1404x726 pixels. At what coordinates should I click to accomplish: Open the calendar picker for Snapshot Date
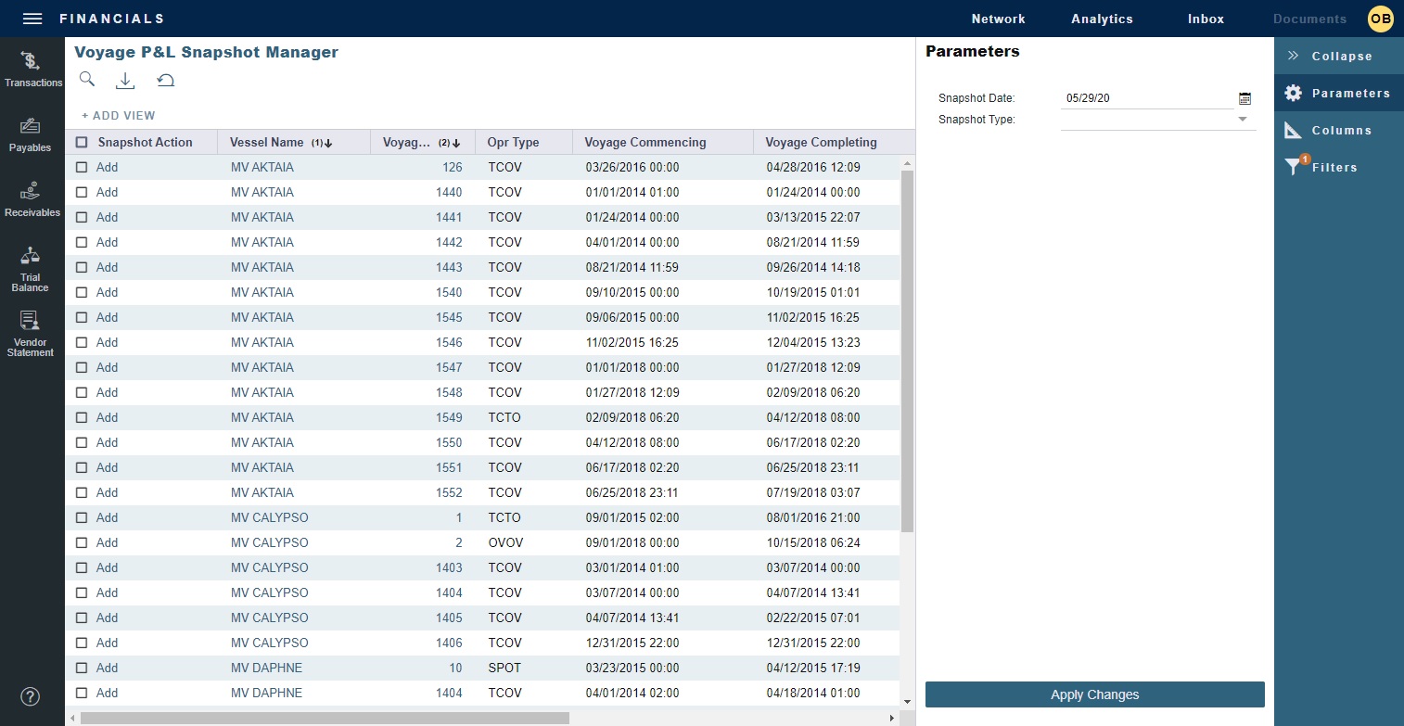click(x=1244, y=97)
